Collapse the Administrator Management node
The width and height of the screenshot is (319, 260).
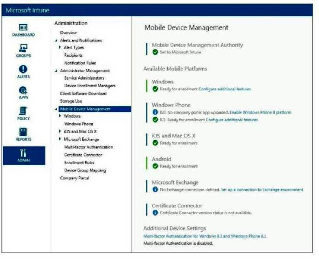56,71
